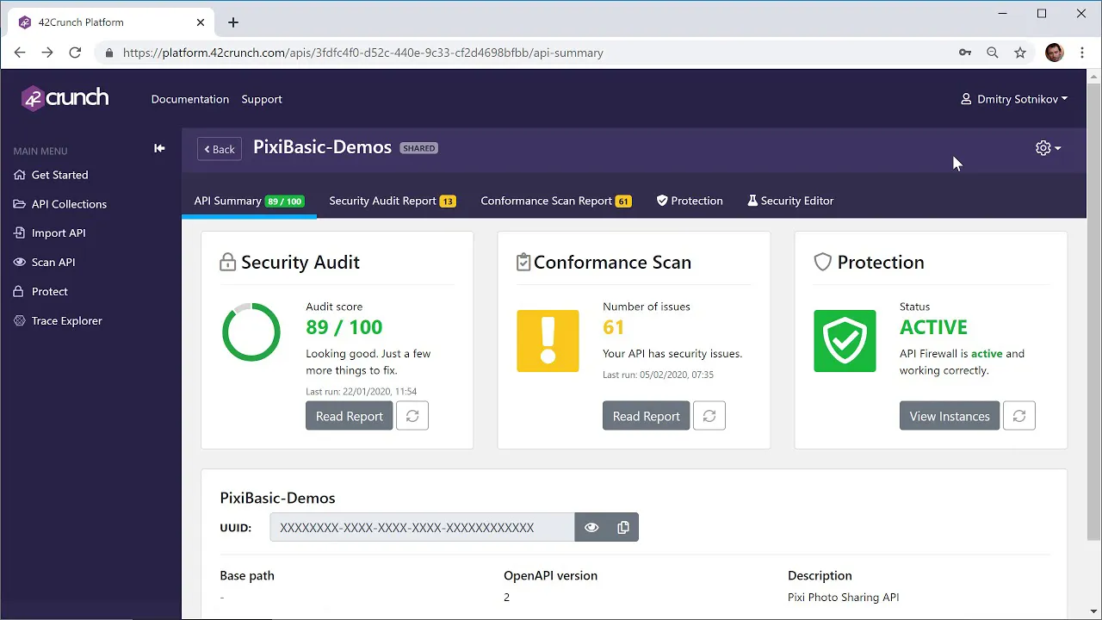1102x620 pixels.
Task: Open the saved passwords key icon
Action: (965, 53)
